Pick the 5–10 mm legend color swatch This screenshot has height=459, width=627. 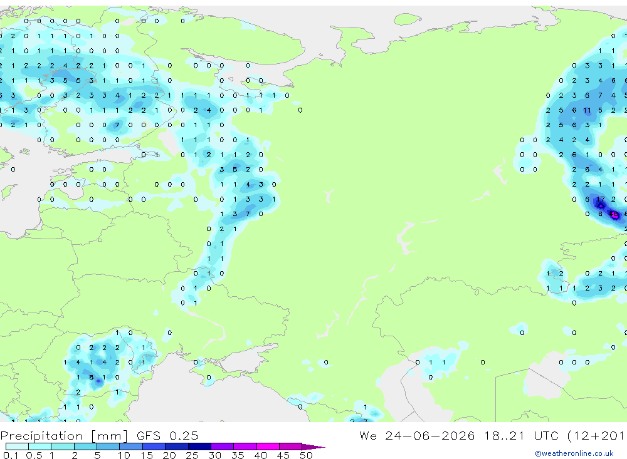click(108, 446)
